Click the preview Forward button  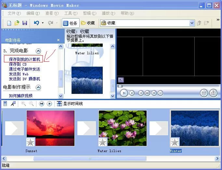161,93
